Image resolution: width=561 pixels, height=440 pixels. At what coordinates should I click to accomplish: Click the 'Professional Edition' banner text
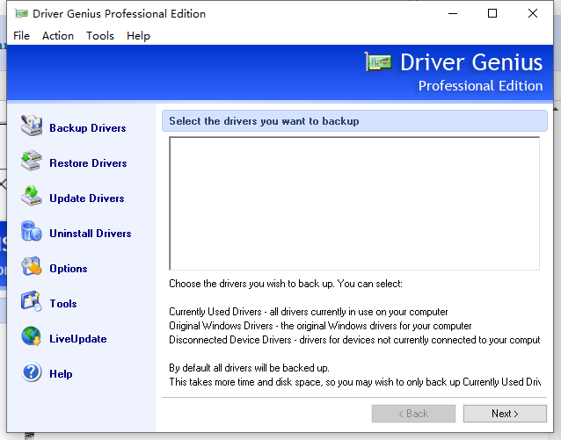tap(480, 86)
